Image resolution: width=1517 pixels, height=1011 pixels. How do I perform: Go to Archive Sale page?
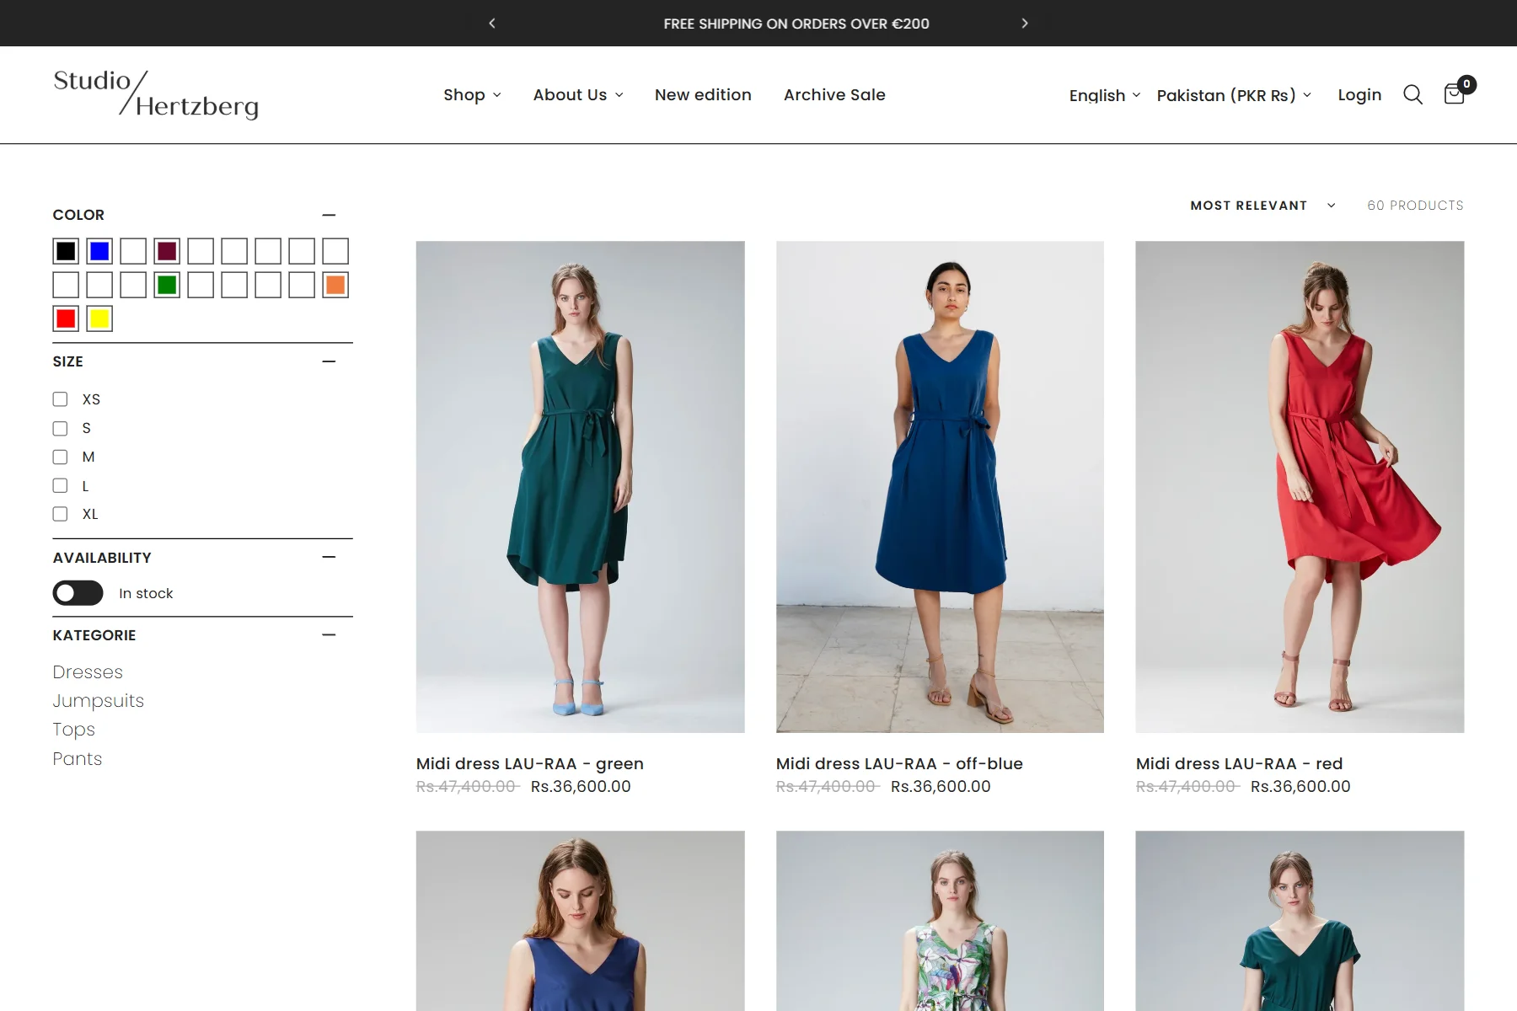pyautogui.click(x=834, y=94)
